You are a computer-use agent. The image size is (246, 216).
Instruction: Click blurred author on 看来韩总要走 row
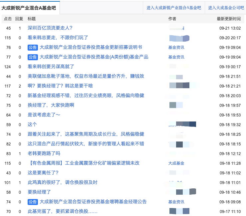[179, 38]
